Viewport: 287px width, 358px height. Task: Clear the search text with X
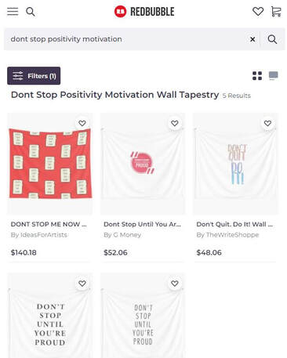click(x=252, y=39)
